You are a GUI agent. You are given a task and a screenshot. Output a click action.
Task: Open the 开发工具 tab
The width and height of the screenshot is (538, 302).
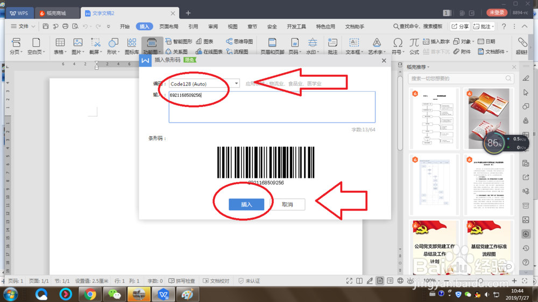pyautogui.click(x=296, y=26)
